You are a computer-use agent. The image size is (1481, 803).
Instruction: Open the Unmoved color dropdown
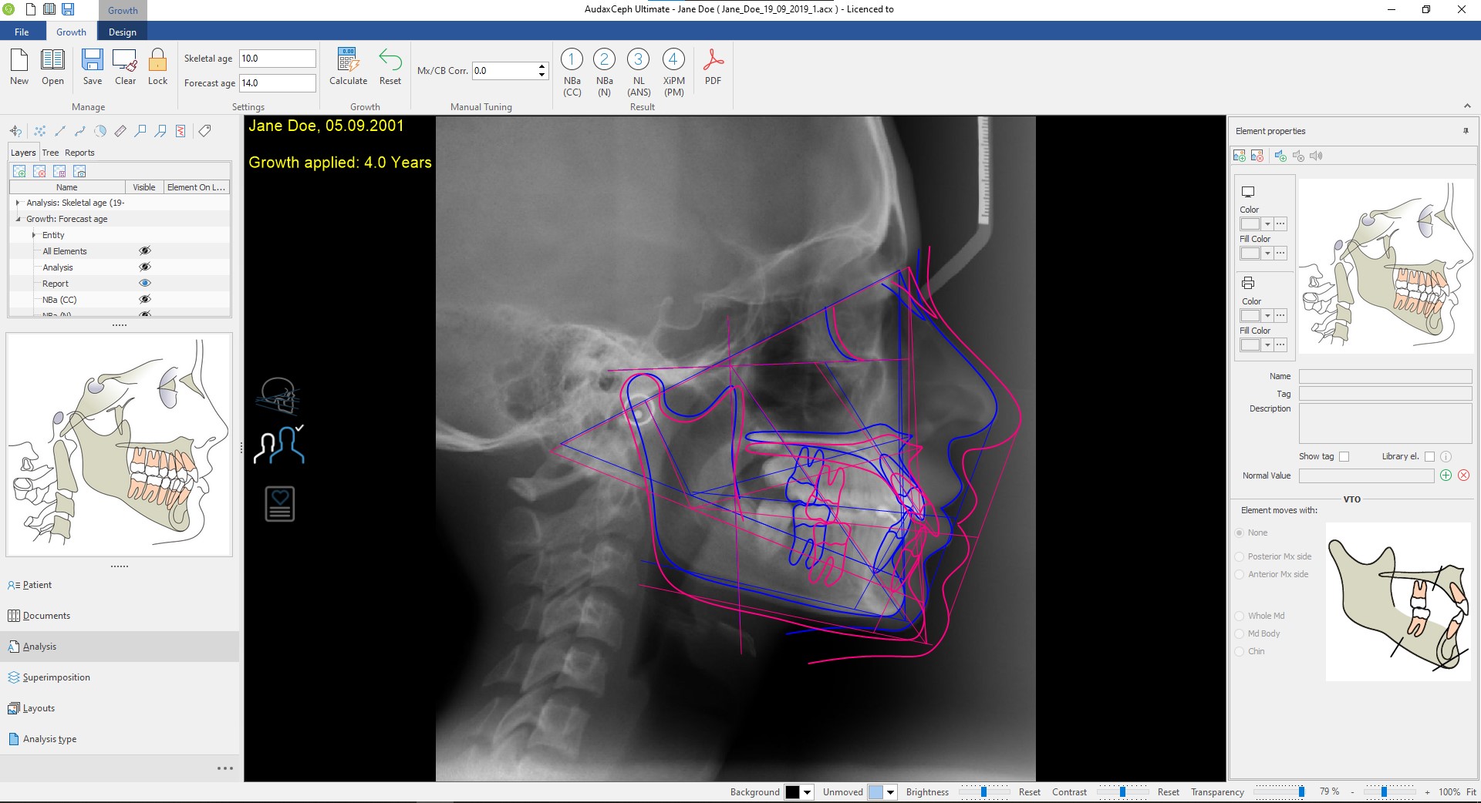coord(890,792)
